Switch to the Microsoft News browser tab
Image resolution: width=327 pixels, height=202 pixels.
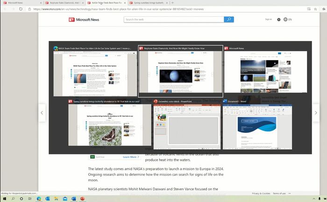coord(21,3)
